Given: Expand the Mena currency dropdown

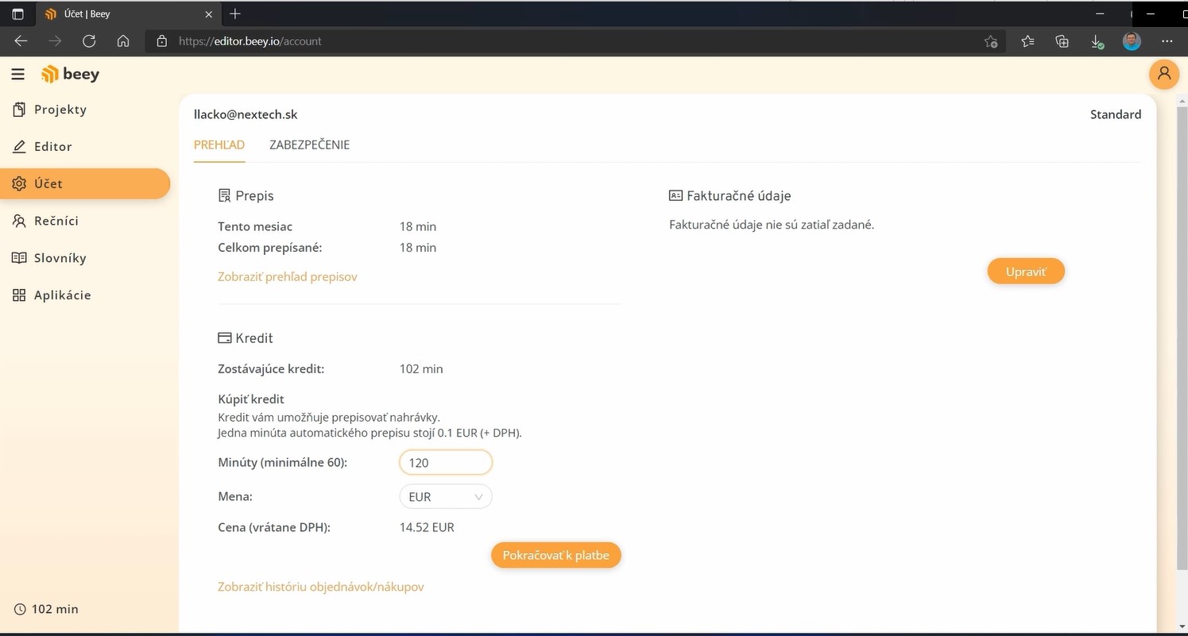Looking at the screenshot, I should 445,497.
